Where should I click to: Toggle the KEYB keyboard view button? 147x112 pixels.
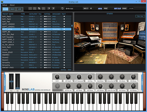pos(100,9)
